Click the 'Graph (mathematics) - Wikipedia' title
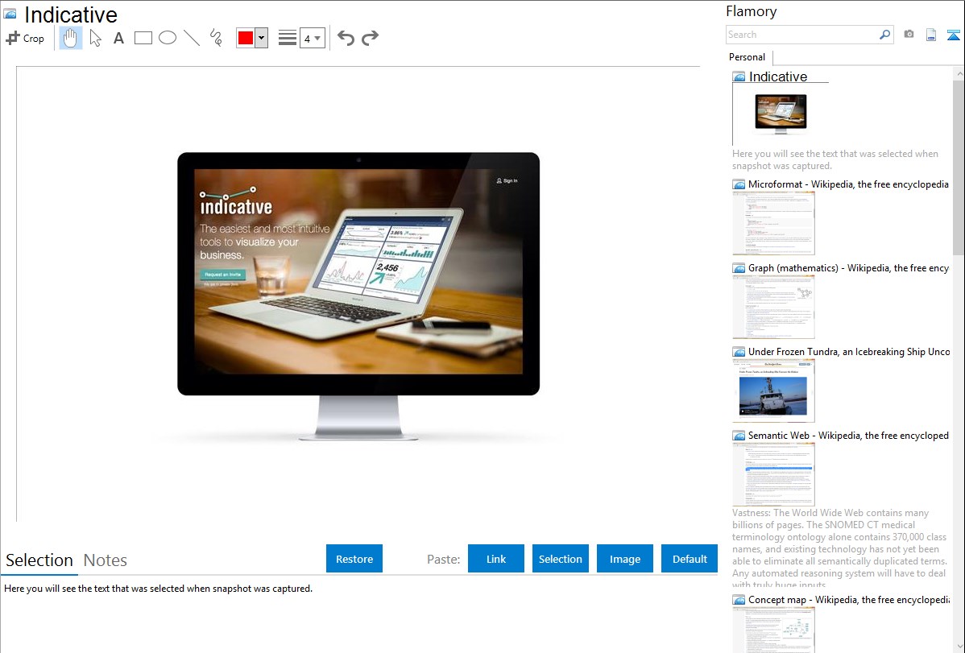 point(848,268)
